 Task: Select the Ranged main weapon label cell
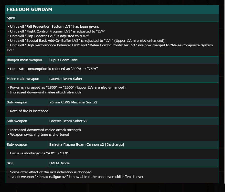coord(27,60)
